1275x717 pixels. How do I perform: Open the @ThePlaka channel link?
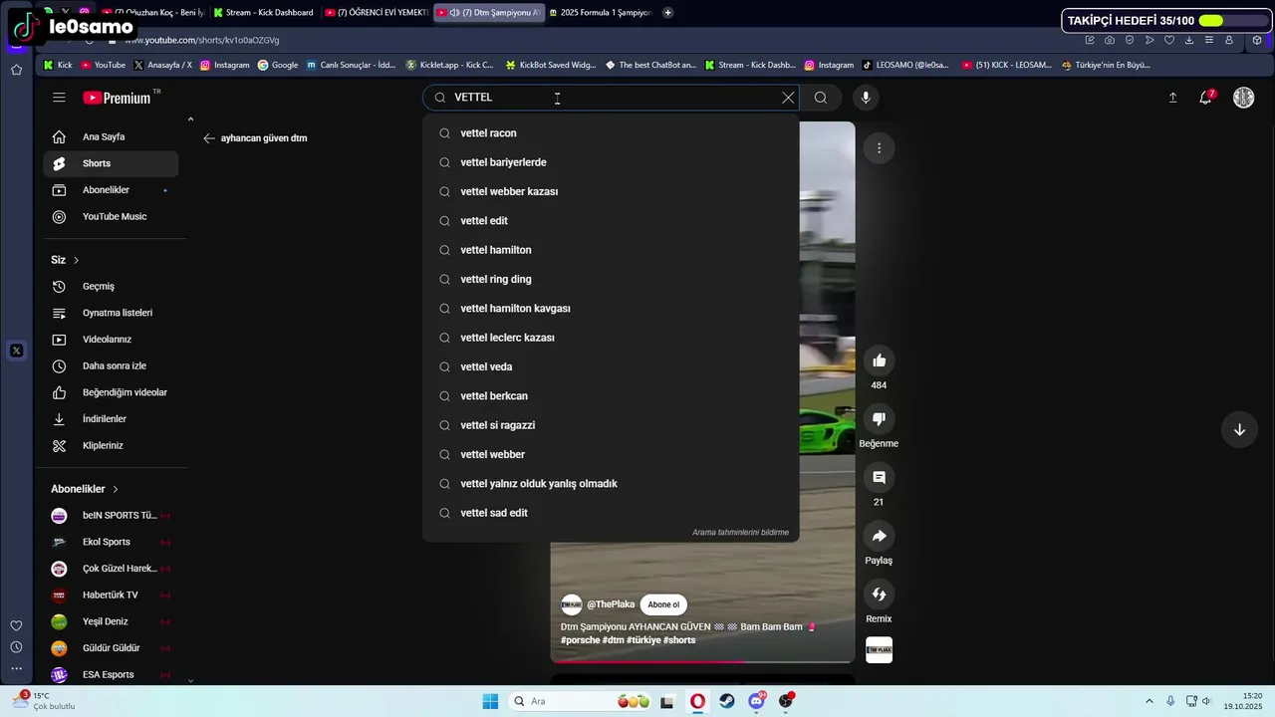[x=611, y=604]
